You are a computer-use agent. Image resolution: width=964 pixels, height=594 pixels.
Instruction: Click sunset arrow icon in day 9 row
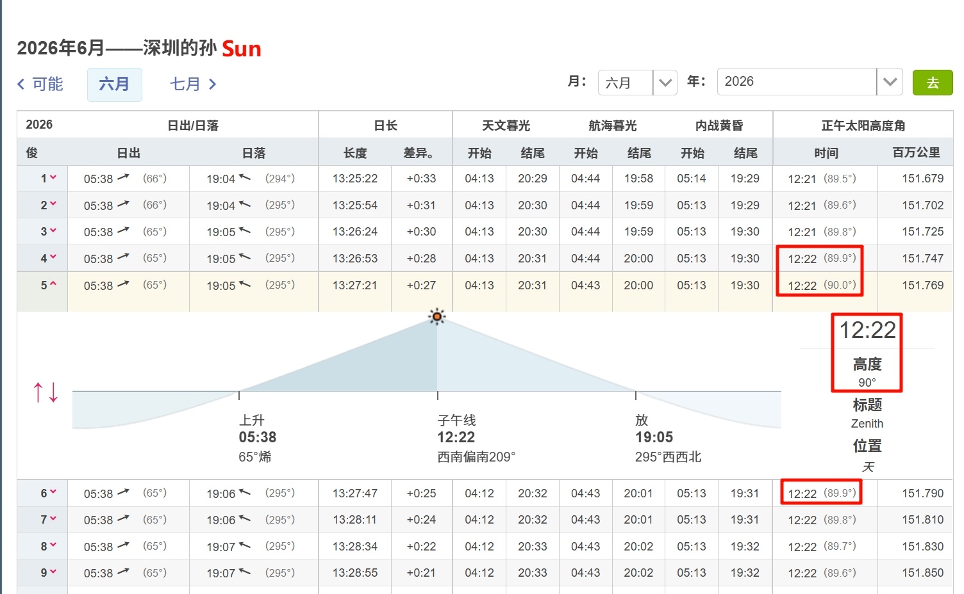pos(244,572)
